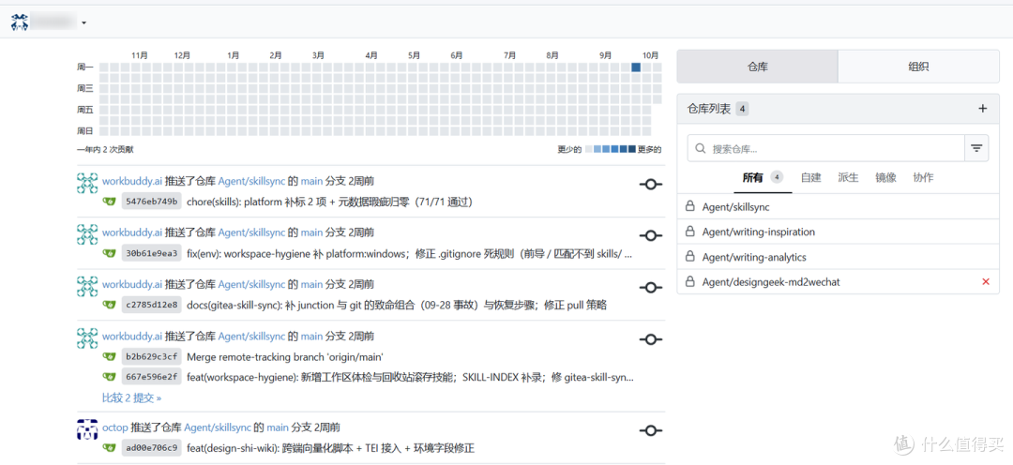
Task: Click the committer avatar before 5476eb749b
Action: pyautogui.click(x=109, y=202)
